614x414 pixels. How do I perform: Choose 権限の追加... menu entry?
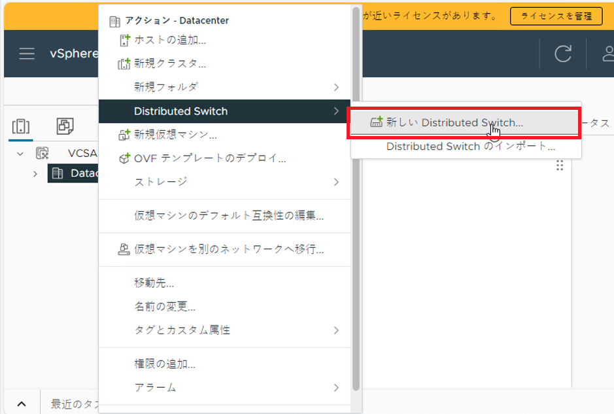[224, 364]
